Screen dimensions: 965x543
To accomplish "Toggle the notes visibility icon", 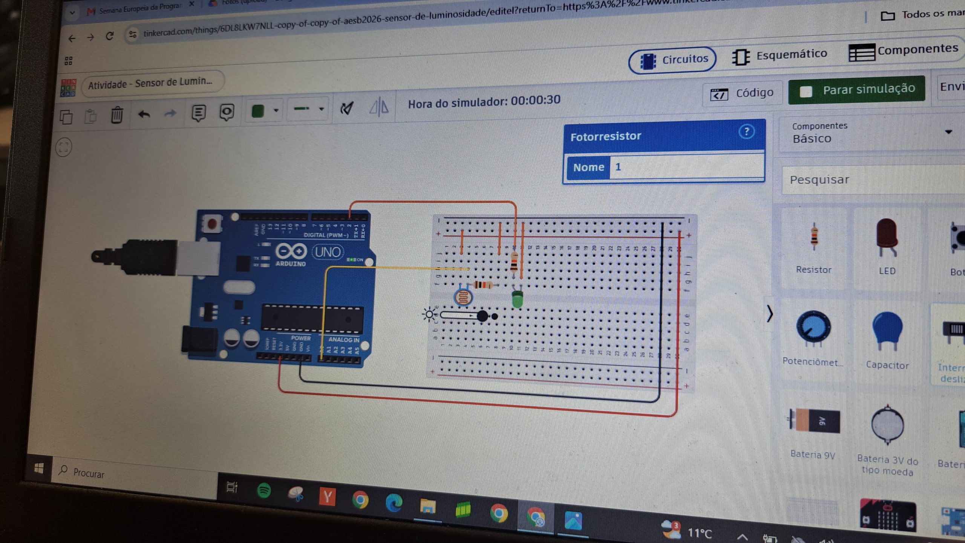I will [227, 112].
